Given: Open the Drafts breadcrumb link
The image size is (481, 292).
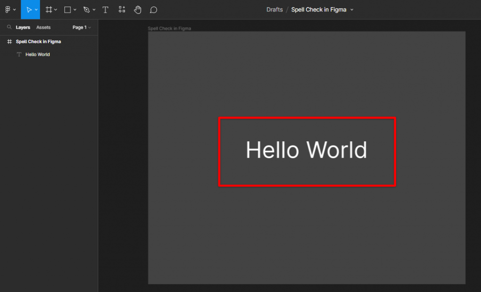Looking at the screenshot, I should tap(274, 9).
